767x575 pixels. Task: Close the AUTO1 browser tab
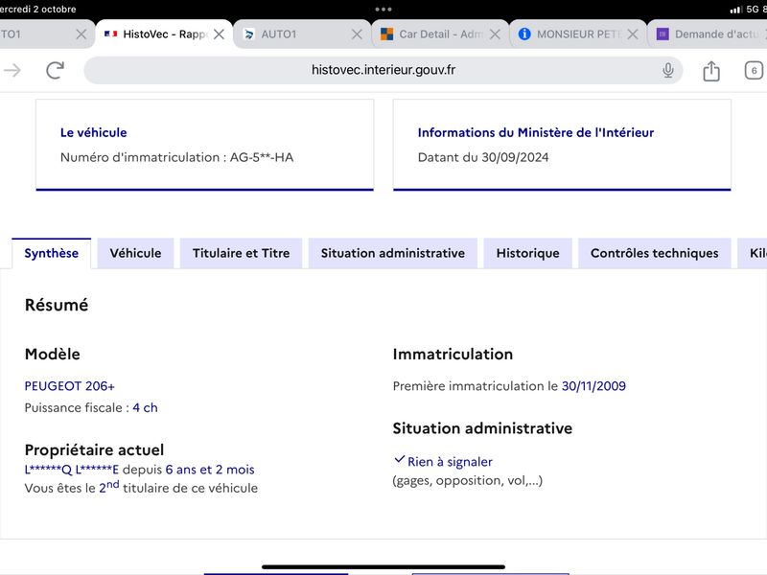point(357,34)
